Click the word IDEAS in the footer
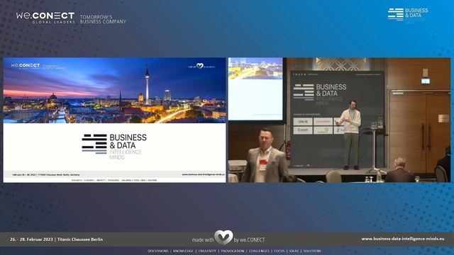This screenshot has height=255, width=454. pos(294,251)
